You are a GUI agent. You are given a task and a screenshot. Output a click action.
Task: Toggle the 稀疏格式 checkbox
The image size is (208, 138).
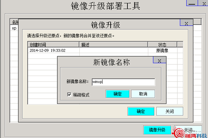(x=69, y=95)
